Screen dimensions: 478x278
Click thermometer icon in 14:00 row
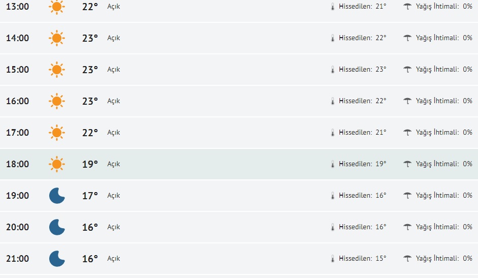tap(333, 38)
